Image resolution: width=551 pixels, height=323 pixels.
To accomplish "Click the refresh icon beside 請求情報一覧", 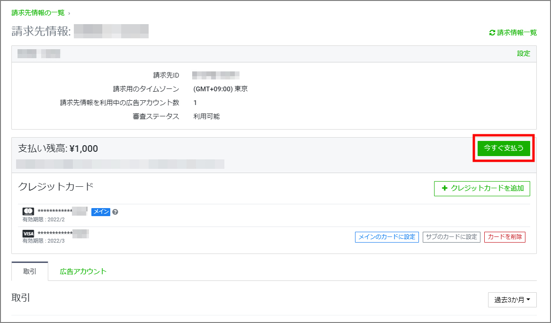I will (x=492, y=33).
